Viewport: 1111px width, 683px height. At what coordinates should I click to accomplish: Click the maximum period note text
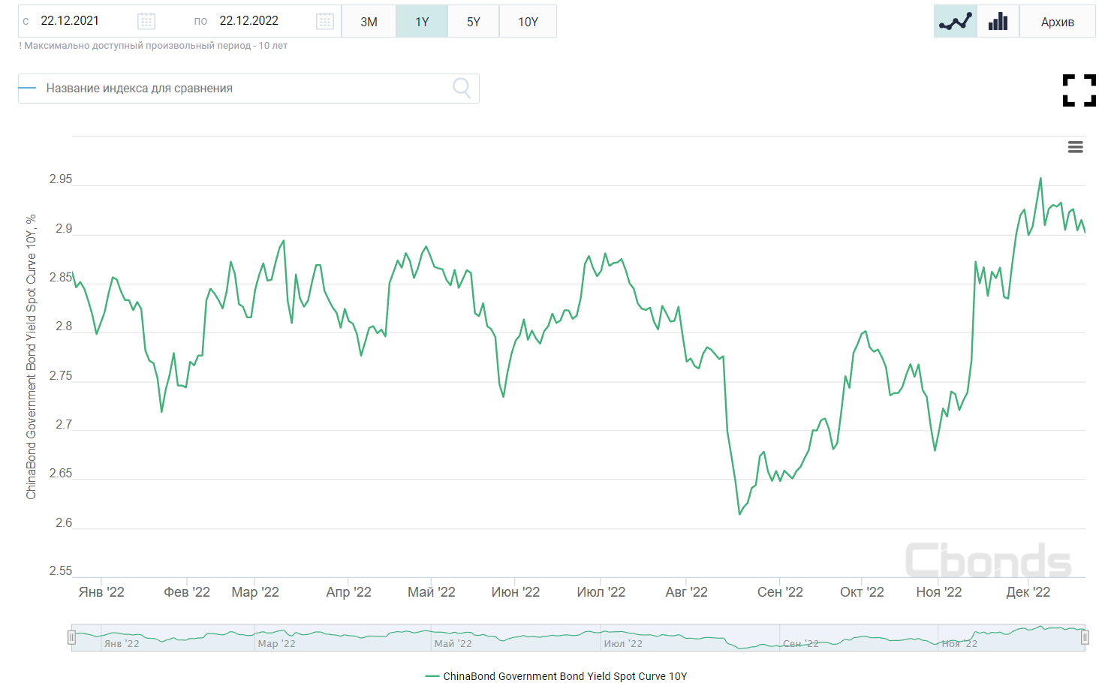point(153,46)
